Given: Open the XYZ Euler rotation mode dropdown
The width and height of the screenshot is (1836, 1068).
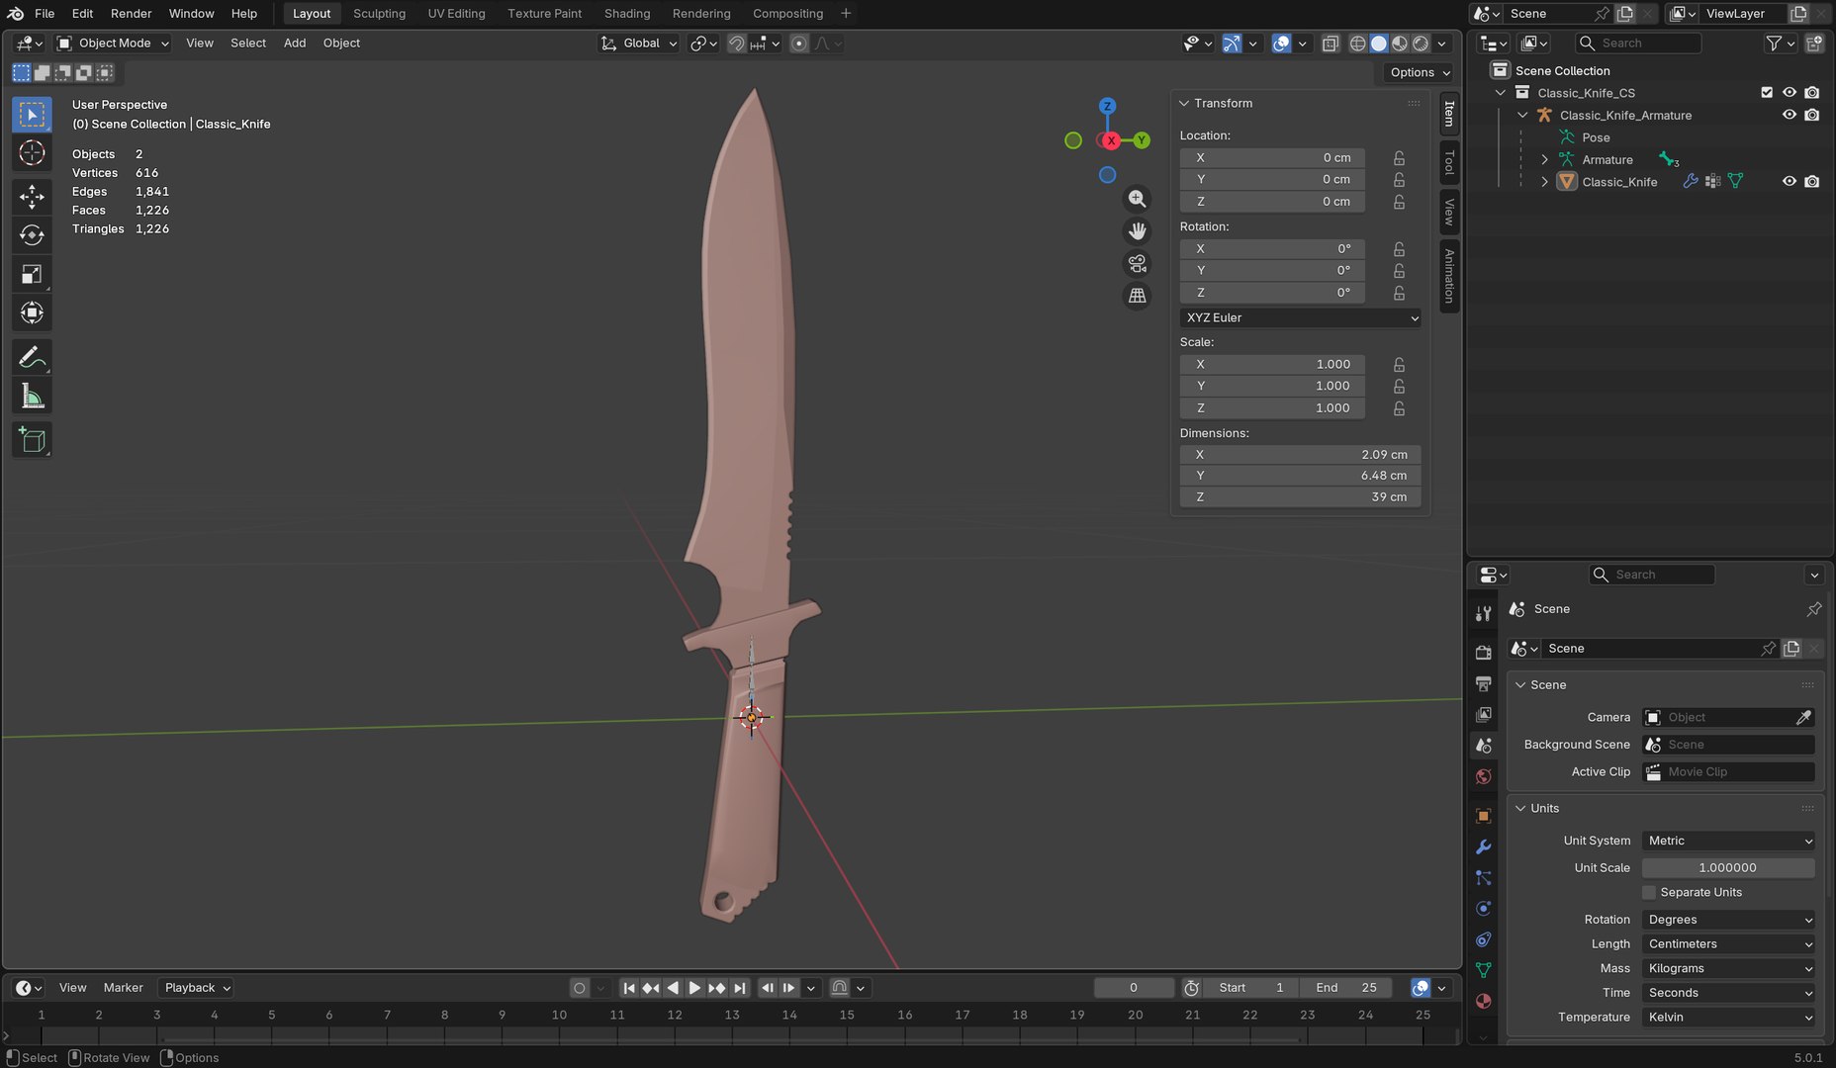Looking at the screenshot, I should [1302, 317].
